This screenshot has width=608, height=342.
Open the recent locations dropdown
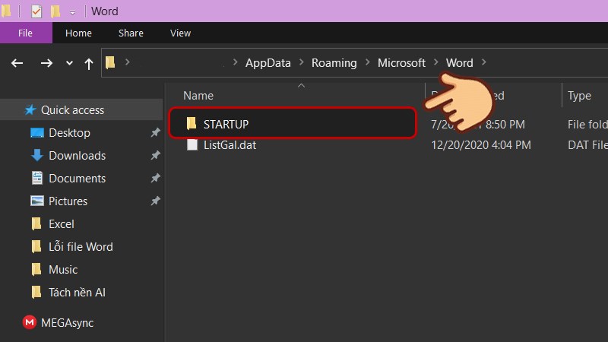click(x=69, y=63)
